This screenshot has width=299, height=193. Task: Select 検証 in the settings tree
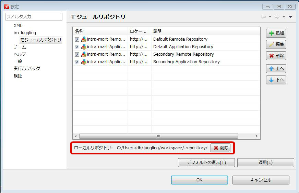[x=18, y=76]
